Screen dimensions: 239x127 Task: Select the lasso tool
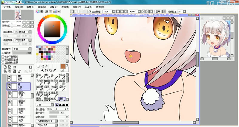42,66
